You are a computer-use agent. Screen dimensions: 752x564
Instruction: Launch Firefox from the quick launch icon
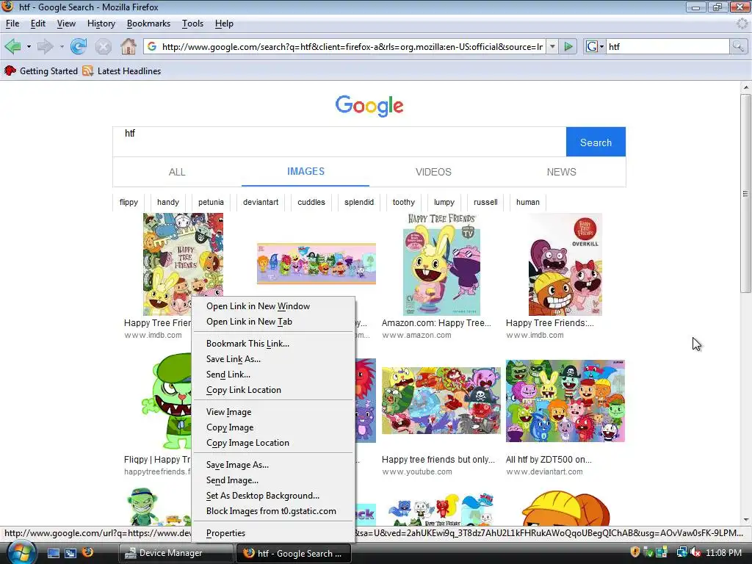pyautogui.click(x=88, y=552)
